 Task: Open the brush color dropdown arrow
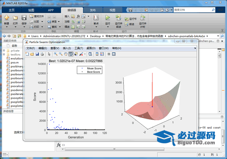pos(85,54)
